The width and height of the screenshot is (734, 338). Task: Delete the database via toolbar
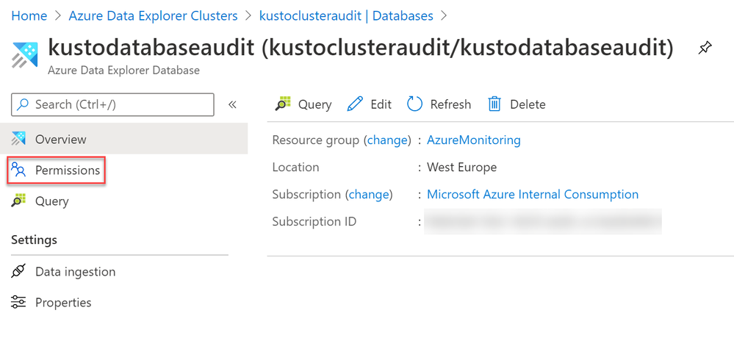pos(517,104)
